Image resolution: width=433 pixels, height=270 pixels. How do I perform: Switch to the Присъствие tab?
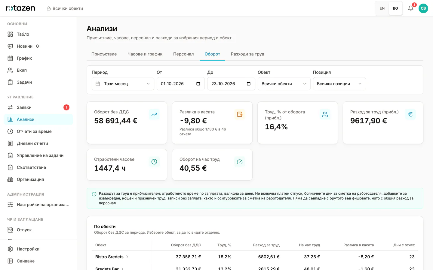pos(104,54)
